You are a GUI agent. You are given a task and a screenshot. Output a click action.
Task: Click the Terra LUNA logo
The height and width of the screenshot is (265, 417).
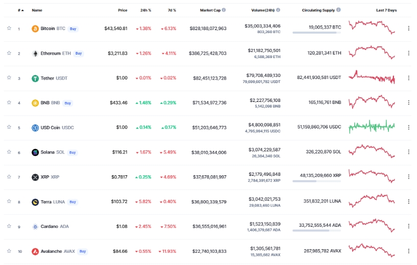point(35,202)
